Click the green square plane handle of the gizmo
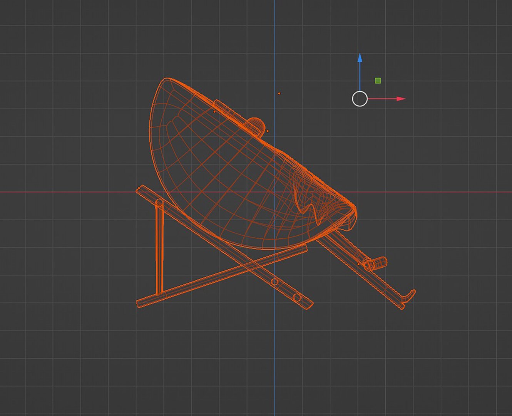 [x=378, y=81]
